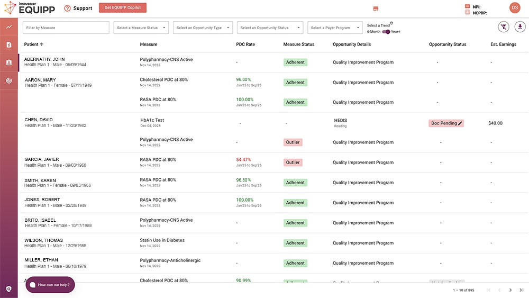Click the Filter by Measure input field
Viewport: 529px width, 298px height.
pyautogui.click(x=66, y=28)
